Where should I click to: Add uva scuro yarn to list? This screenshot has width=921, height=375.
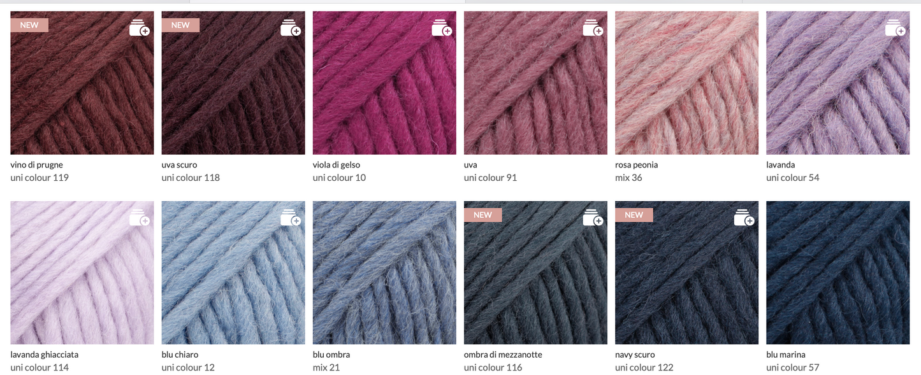click(x=291, y=28)
